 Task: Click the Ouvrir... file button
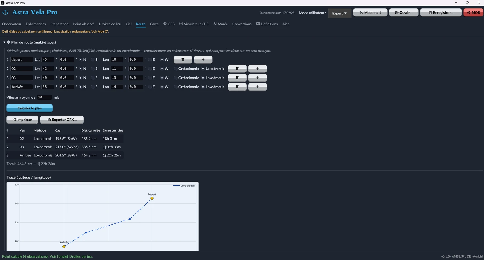pyautogui.click(x=404, y=13)
